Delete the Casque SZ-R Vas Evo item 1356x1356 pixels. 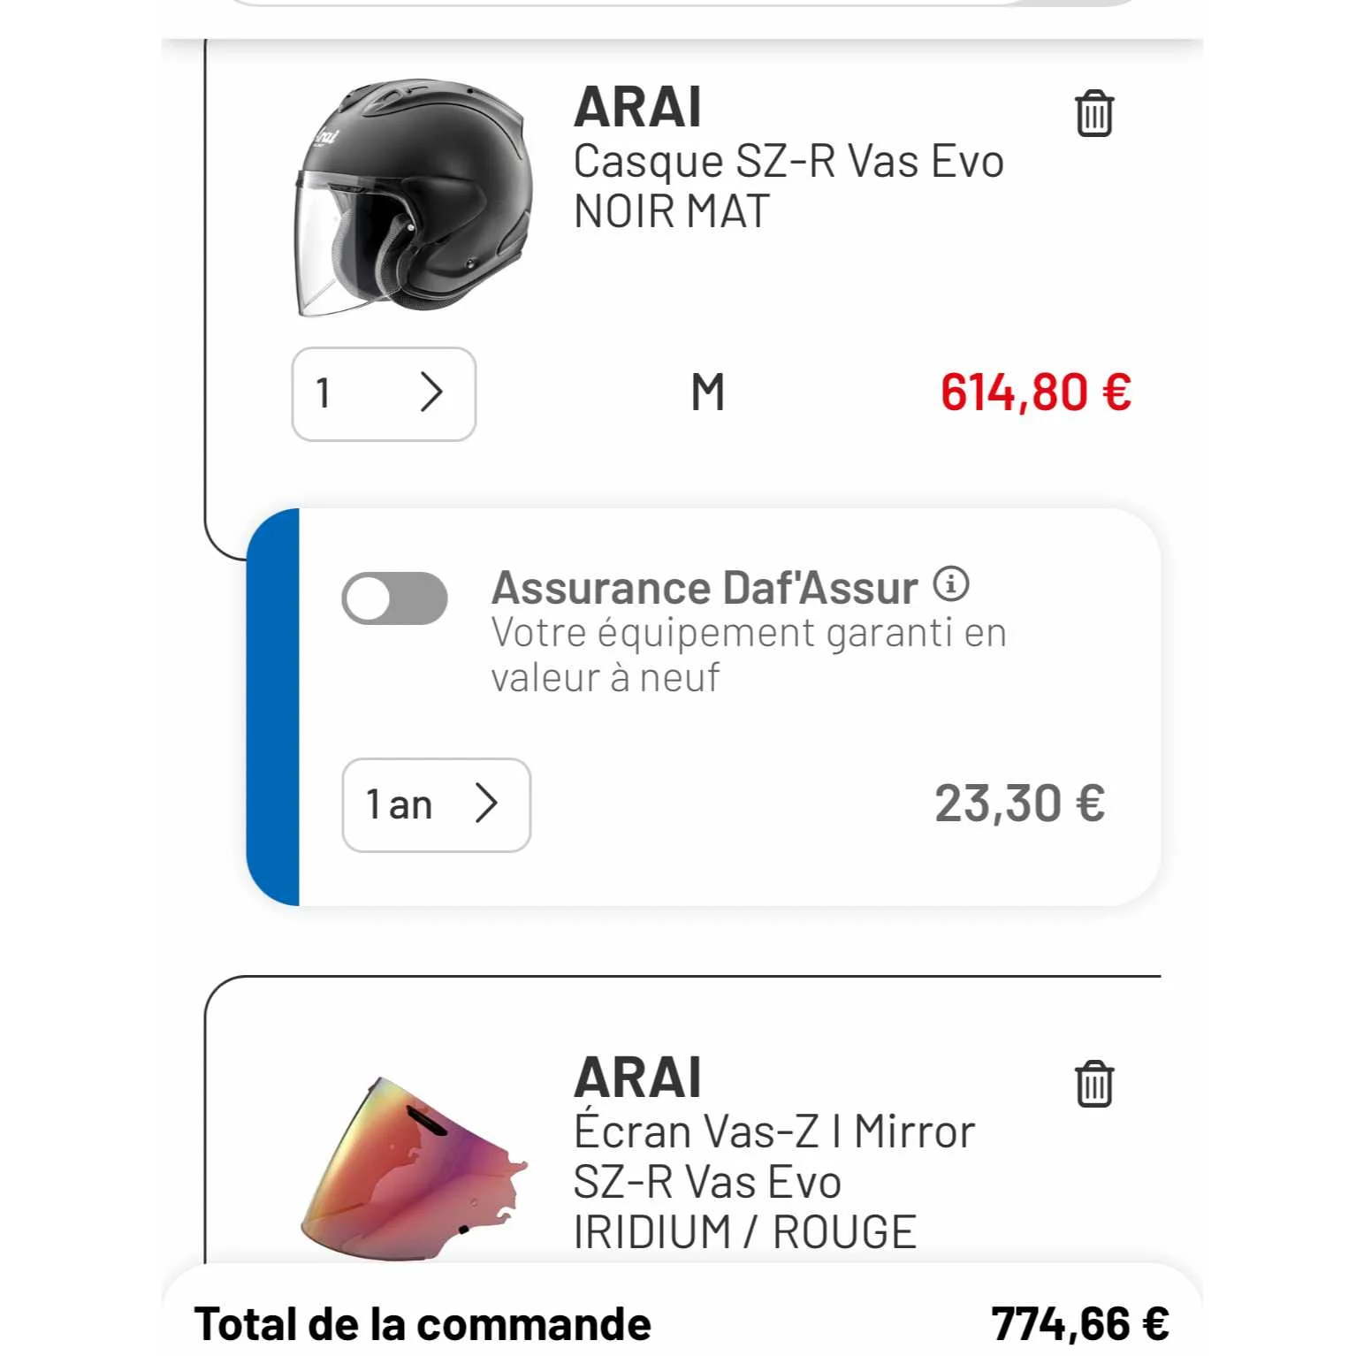click(1093, 113)
